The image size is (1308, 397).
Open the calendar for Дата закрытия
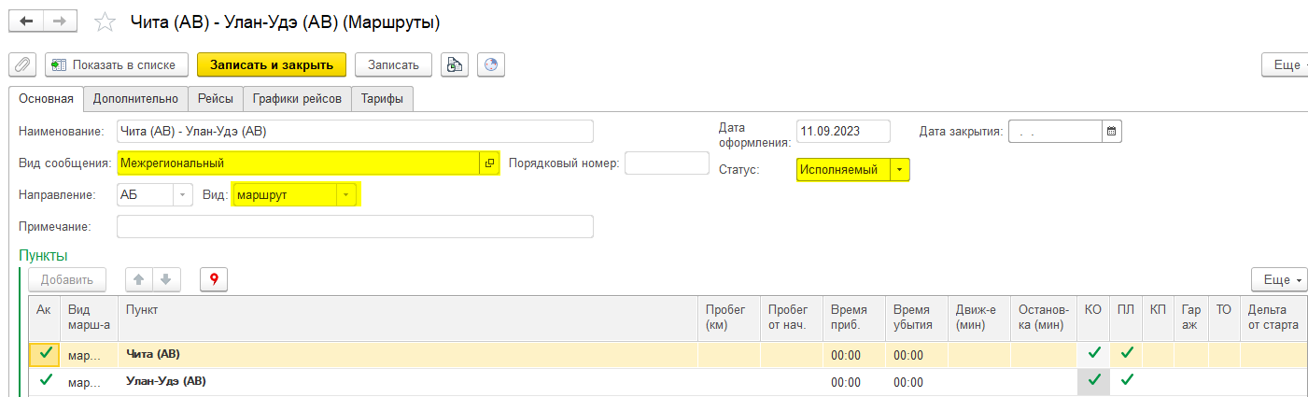(1111, 132)
